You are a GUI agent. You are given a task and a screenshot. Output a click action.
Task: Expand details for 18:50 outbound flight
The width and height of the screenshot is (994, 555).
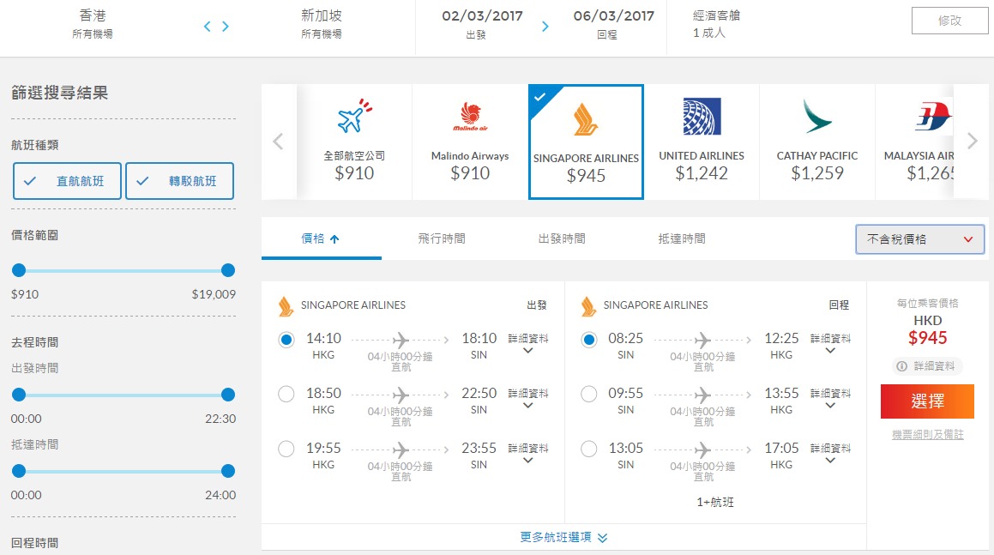click(528, 398)
